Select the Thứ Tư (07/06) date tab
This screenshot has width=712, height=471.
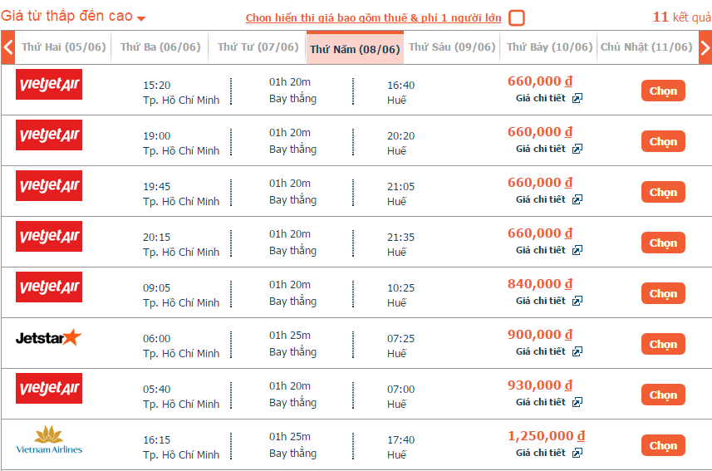258,47
